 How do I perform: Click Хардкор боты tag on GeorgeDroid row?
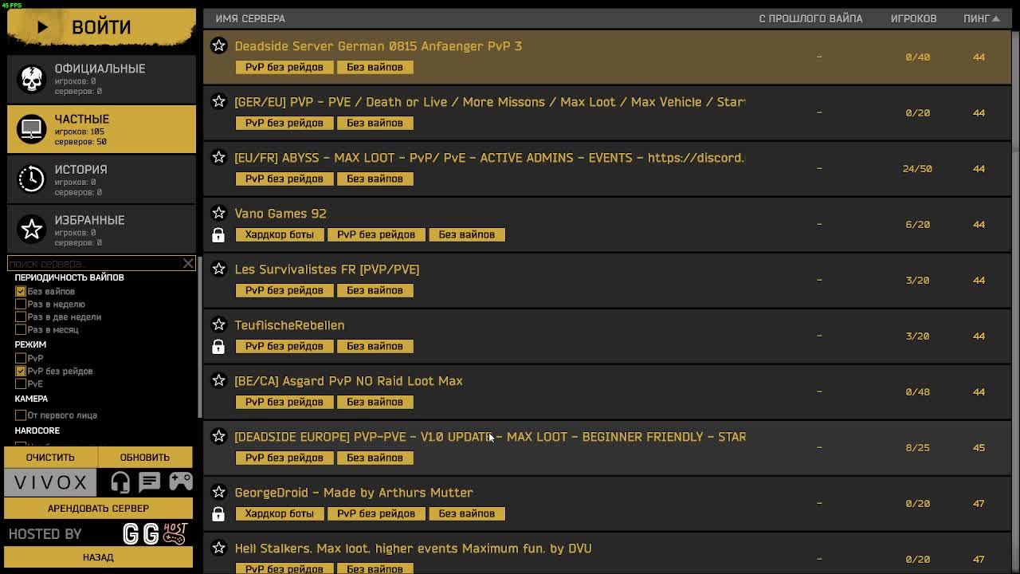tap(279, 513)
